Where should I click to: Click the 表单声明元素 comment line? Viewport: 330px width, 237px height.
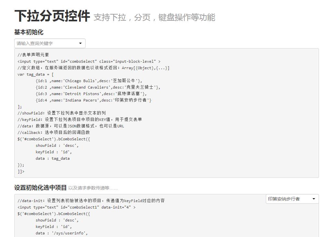coord(33,55)
